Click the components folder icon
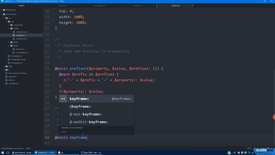Screen dimensions: 275x155 (x=12, y=25)
